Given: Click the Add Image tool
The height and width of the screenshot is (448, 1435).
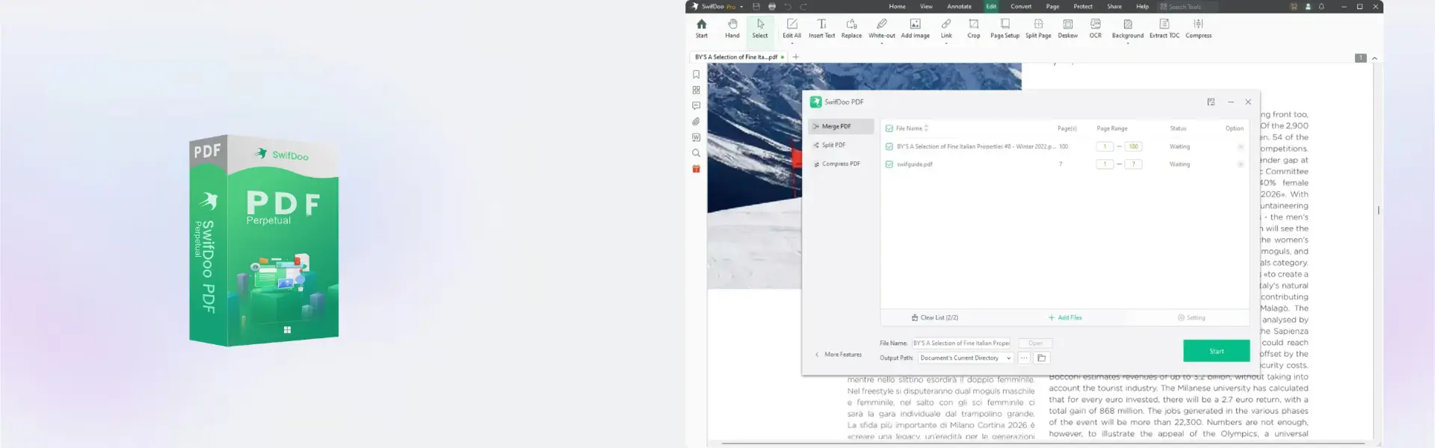Looking at the screenshot, I should coord(915,28).
